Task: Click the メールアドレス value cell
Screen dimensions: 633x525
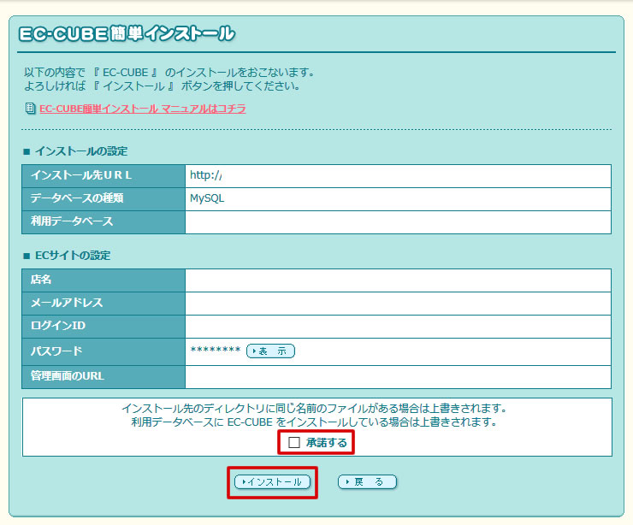Action: pos(398,304)
